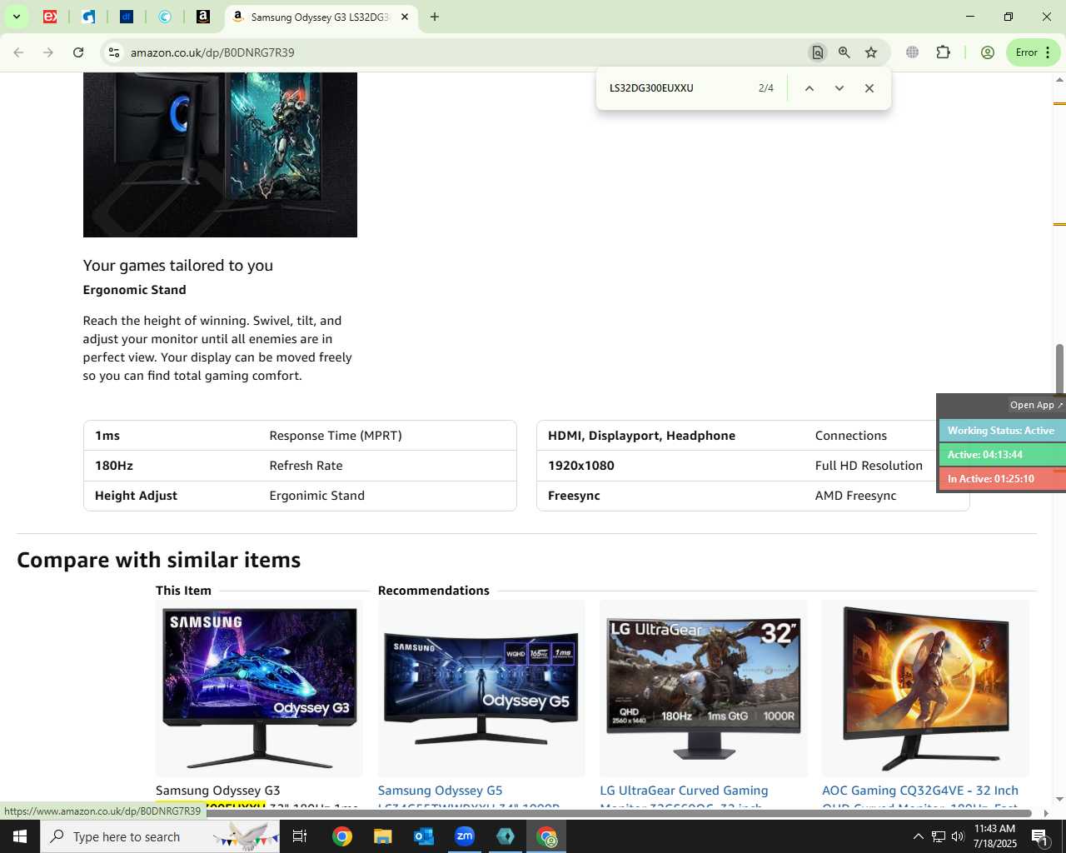The image size is (1066, 853).
Task: Click the 'Your games tailored to you' heading
Action: coord(178,266)
